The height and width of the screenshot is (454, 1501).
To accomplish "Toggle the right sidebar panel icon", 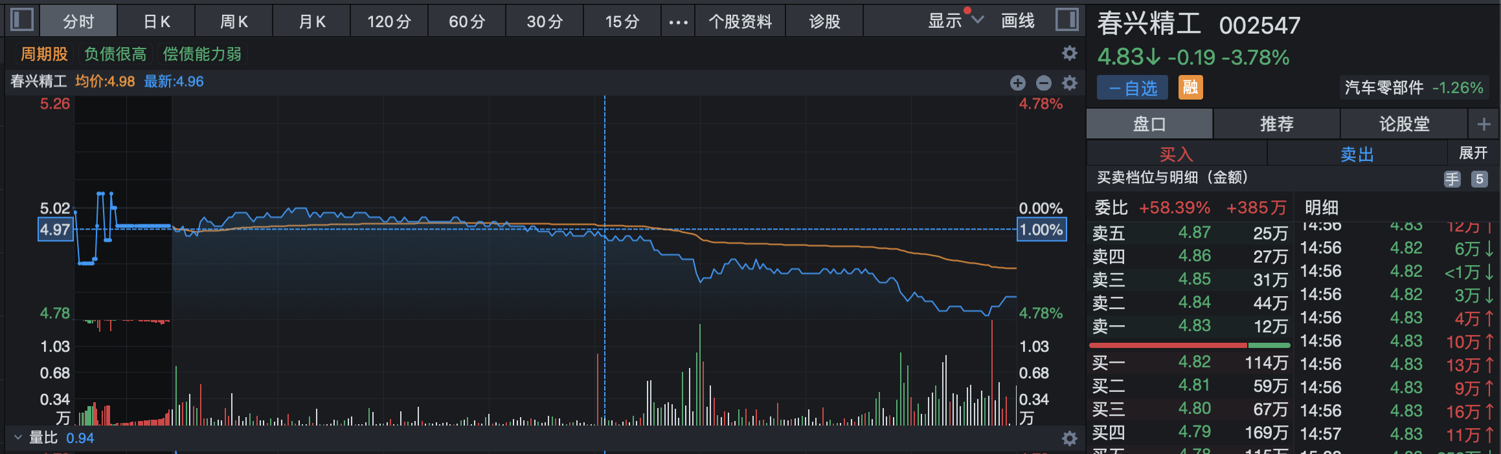I will click(1066, 19).
